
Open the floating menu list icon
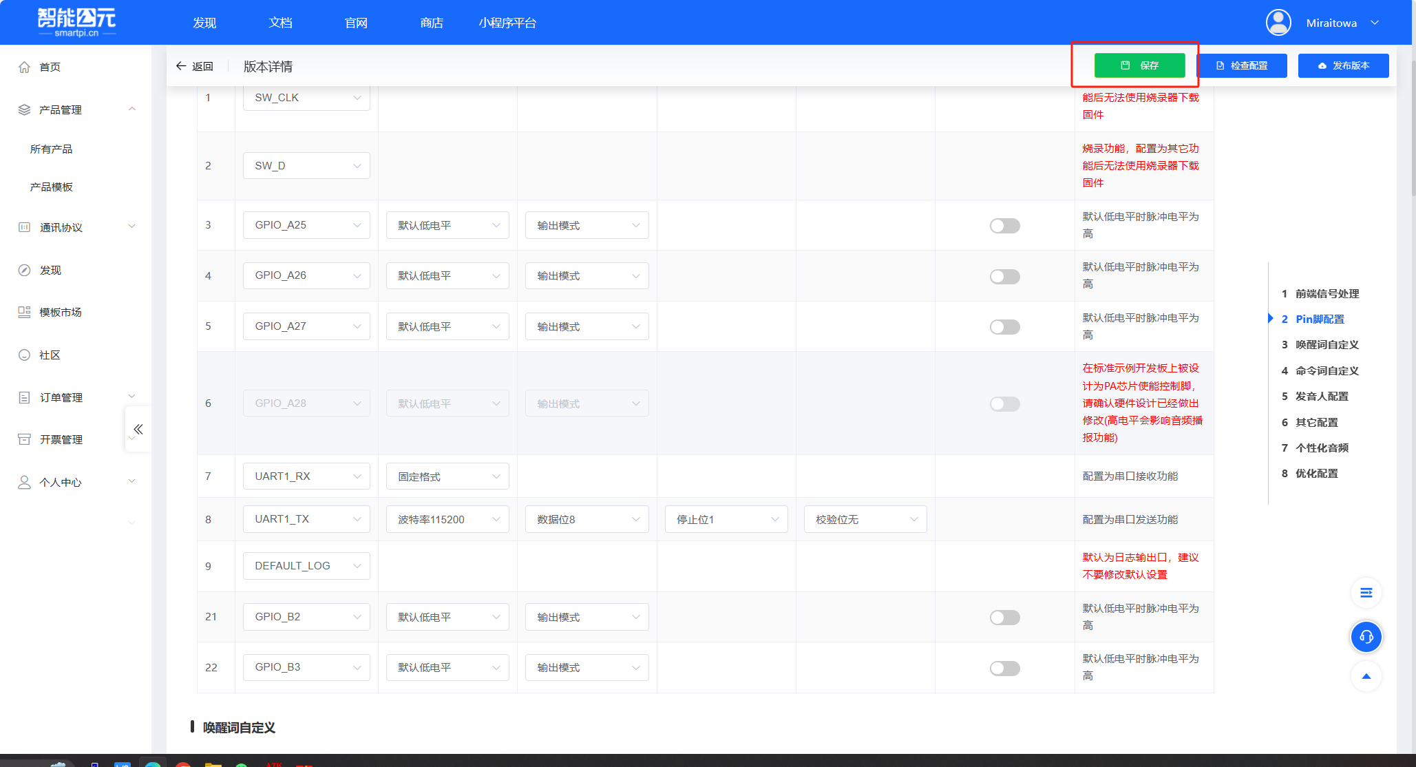point(1366,593)
